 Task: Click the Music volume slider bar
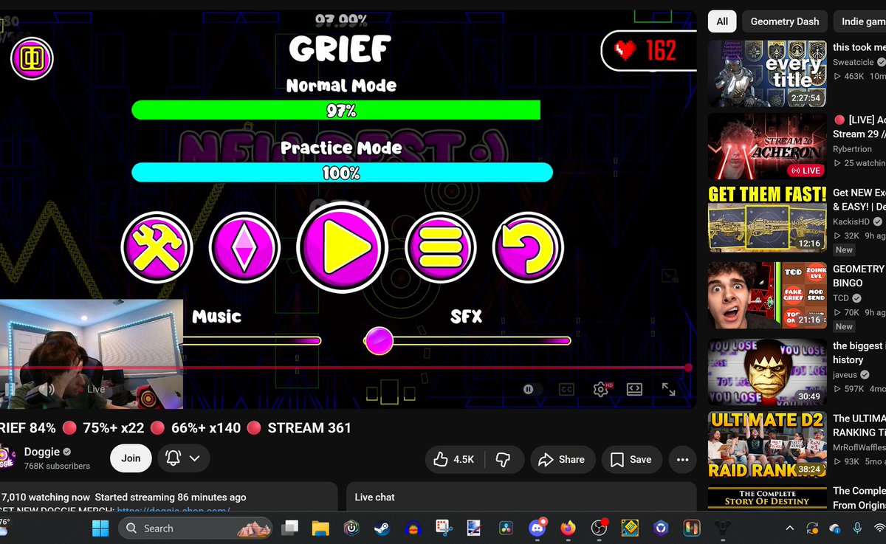(x=252, y=340)
